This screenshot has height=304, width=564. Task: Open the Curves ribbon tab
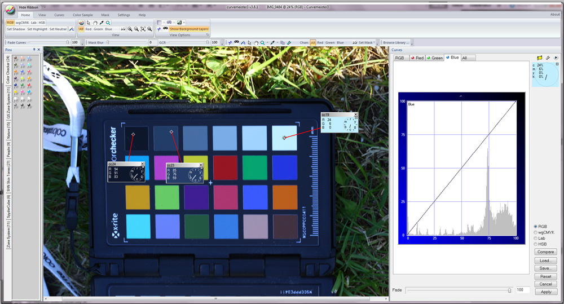[59, 15]
